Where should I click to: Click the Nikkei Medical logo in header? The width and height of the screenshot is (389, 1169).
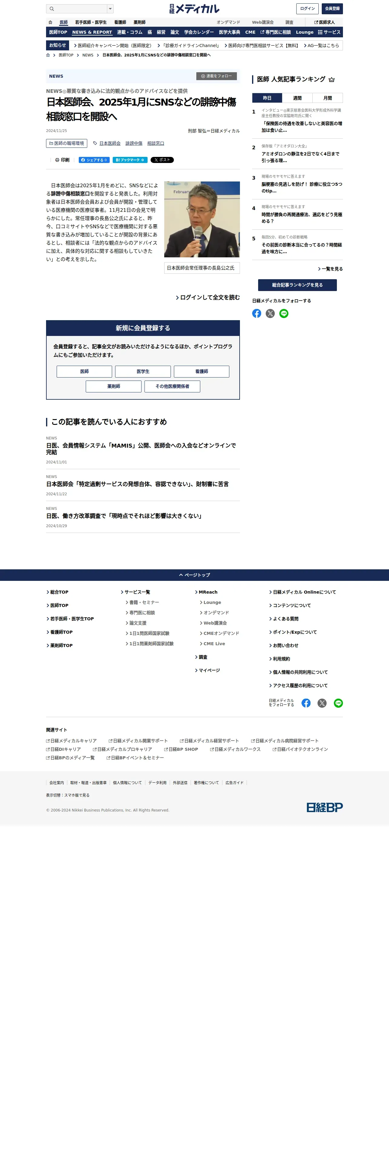194,8
